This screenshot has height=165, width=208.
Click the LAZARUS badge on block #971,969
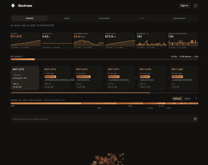click(x=177, y=77)
